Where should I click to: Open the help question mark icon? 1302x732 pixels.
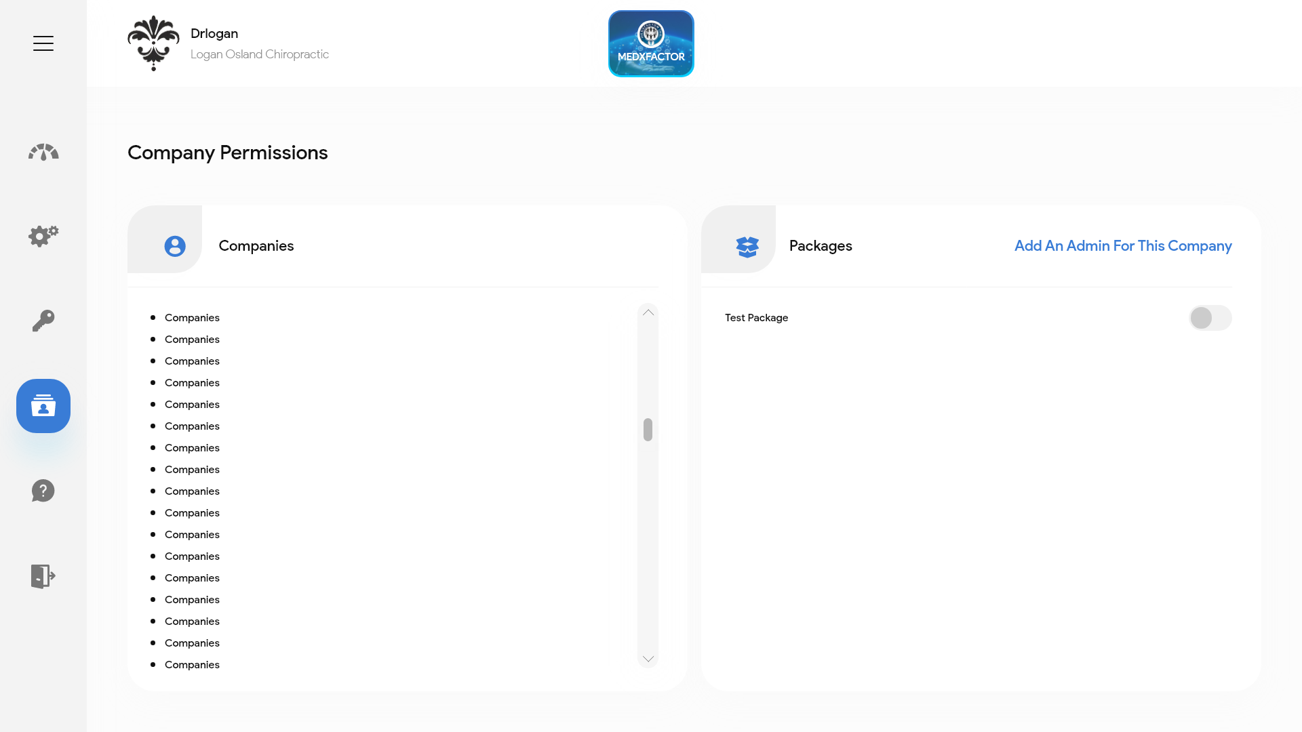click(x=43, y=491)
